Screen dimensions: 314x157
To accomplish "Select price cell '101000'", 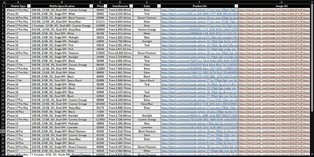I will 100,104.
